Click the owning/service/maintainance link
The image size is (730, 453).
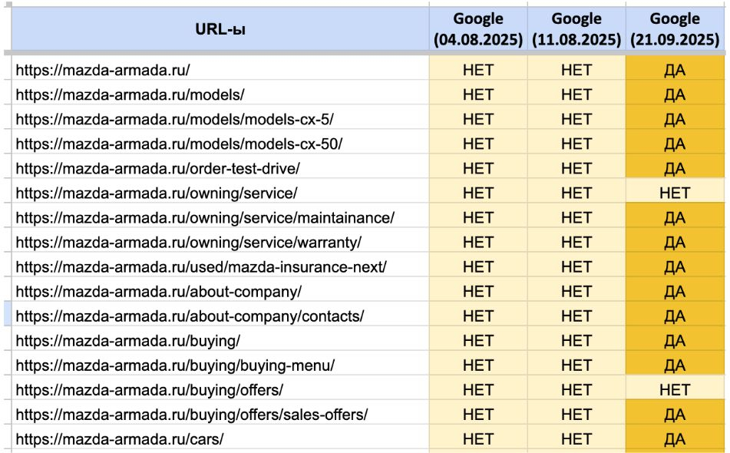[204, 217]
